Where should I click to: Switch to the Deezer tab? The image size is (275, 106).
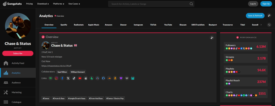123,25
